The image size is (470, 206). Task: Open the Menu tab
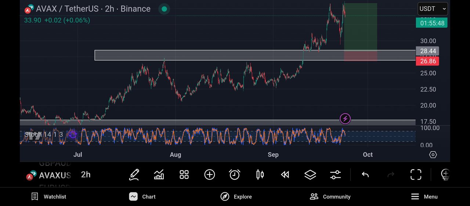[424, 197]
